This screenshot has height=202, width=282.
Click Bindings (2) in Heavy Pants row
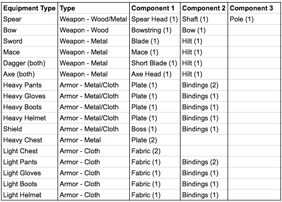(x=204, y=85)
